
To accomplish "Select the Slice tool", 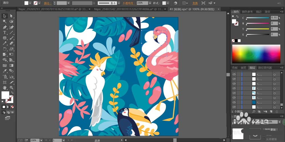I will coord(11,82).
